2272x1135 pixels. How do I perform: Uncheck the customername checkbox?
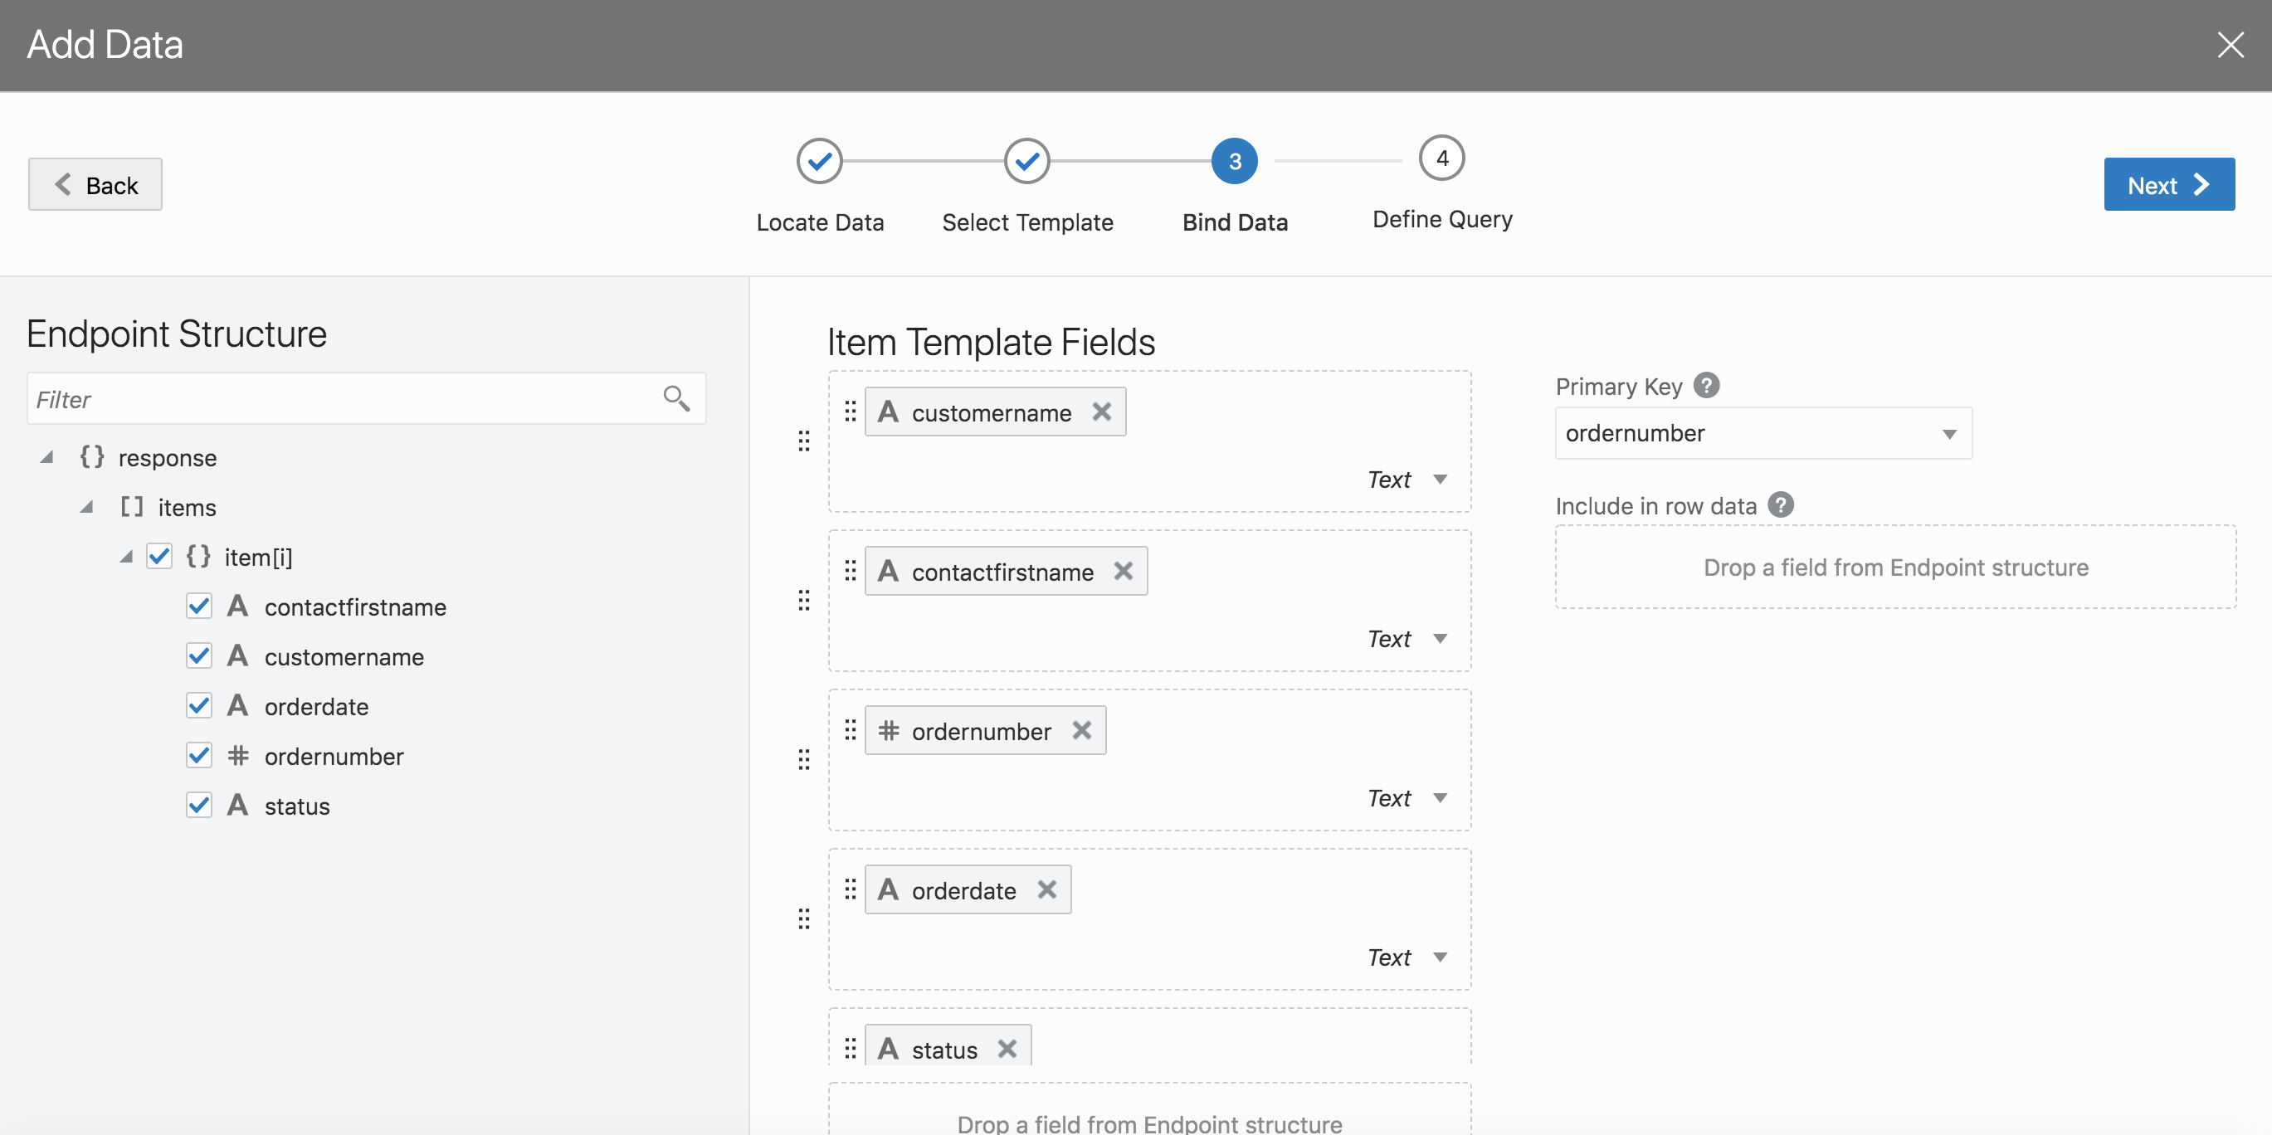199,655
